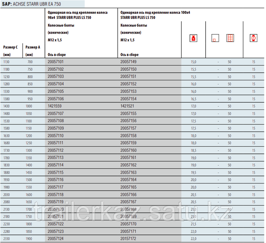This screenshot has height=243, width=266.
Task: Click part number 20057156
Action: pyautogui.click(x=128, y=121)
